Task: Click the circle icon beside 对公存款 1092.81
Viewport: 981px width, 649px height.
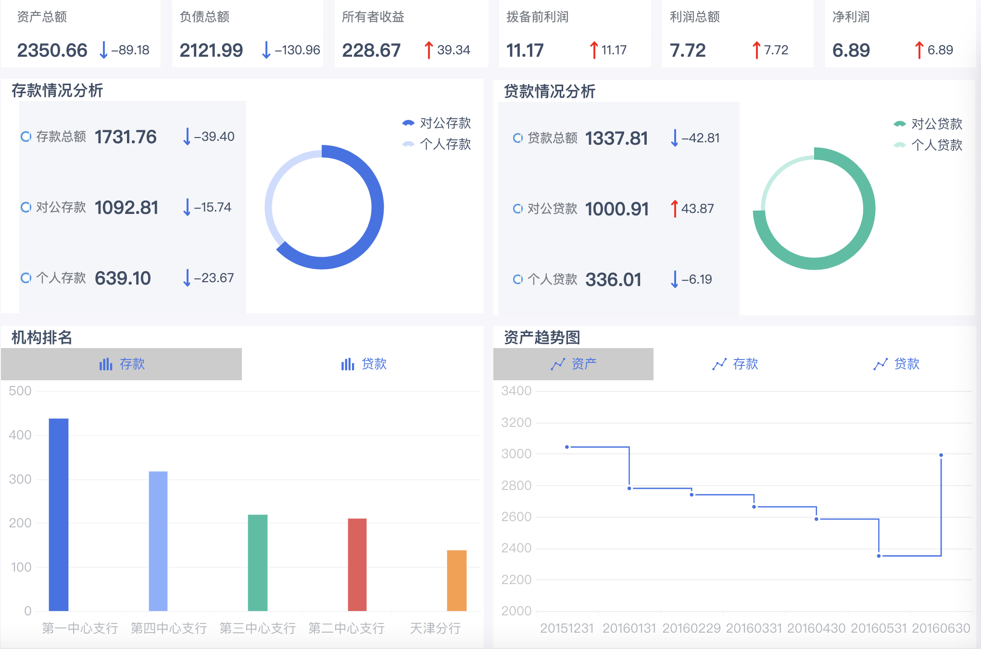Action: [26, 207]
